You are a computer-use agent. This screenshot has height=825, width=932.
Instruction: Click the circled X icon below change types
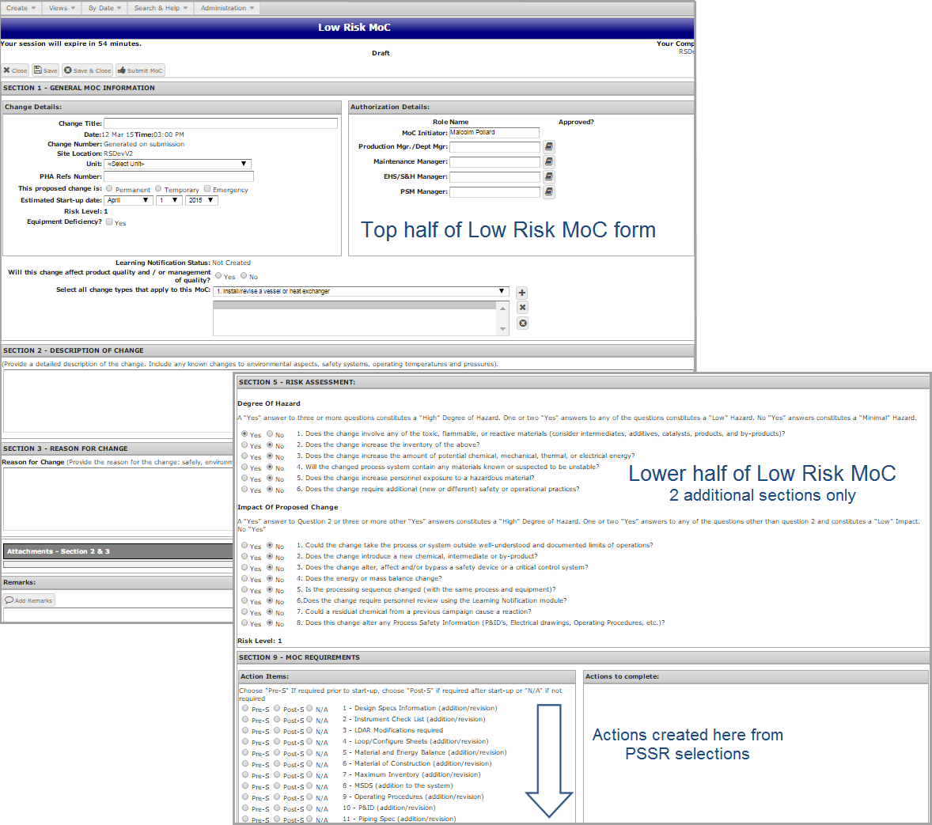click(522, 324)
